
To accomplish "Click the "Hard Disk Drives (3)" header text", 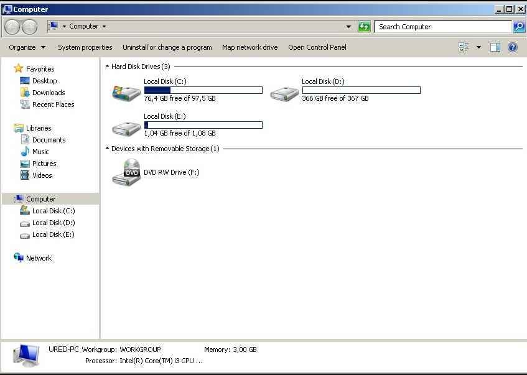I will tap(141, 67).
